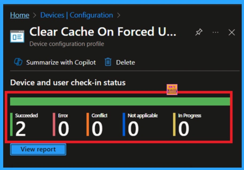
Task: Navigate to the Home breadcrumb link
Action: [x=20, y=15]
